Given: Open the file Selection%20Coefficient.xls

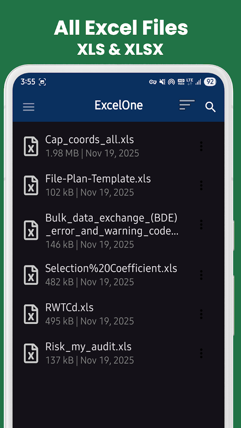Looking at the screenshot, I should pos(118,275).
